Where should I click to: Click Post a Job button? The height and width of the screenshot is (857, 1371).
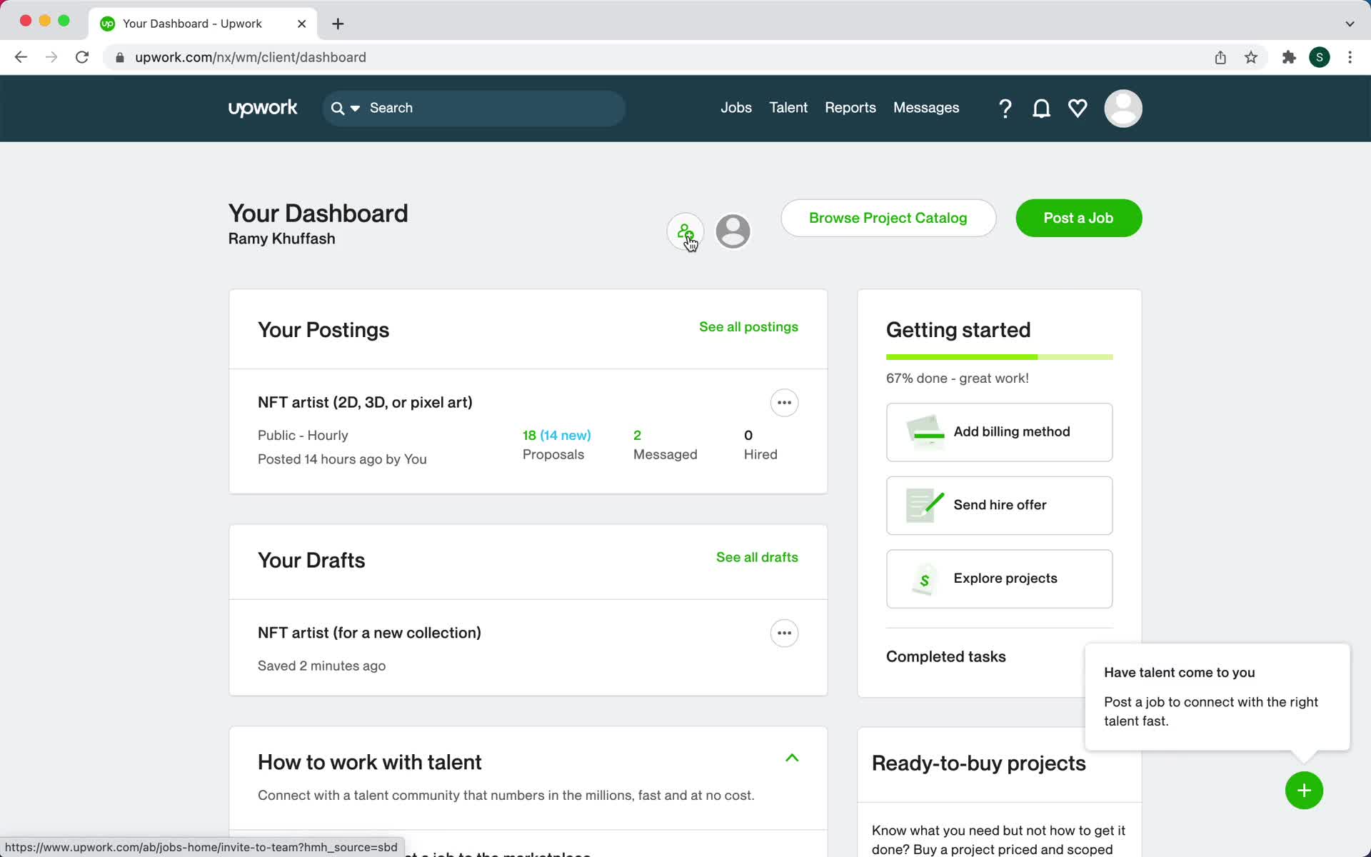tap(1079, 219)
